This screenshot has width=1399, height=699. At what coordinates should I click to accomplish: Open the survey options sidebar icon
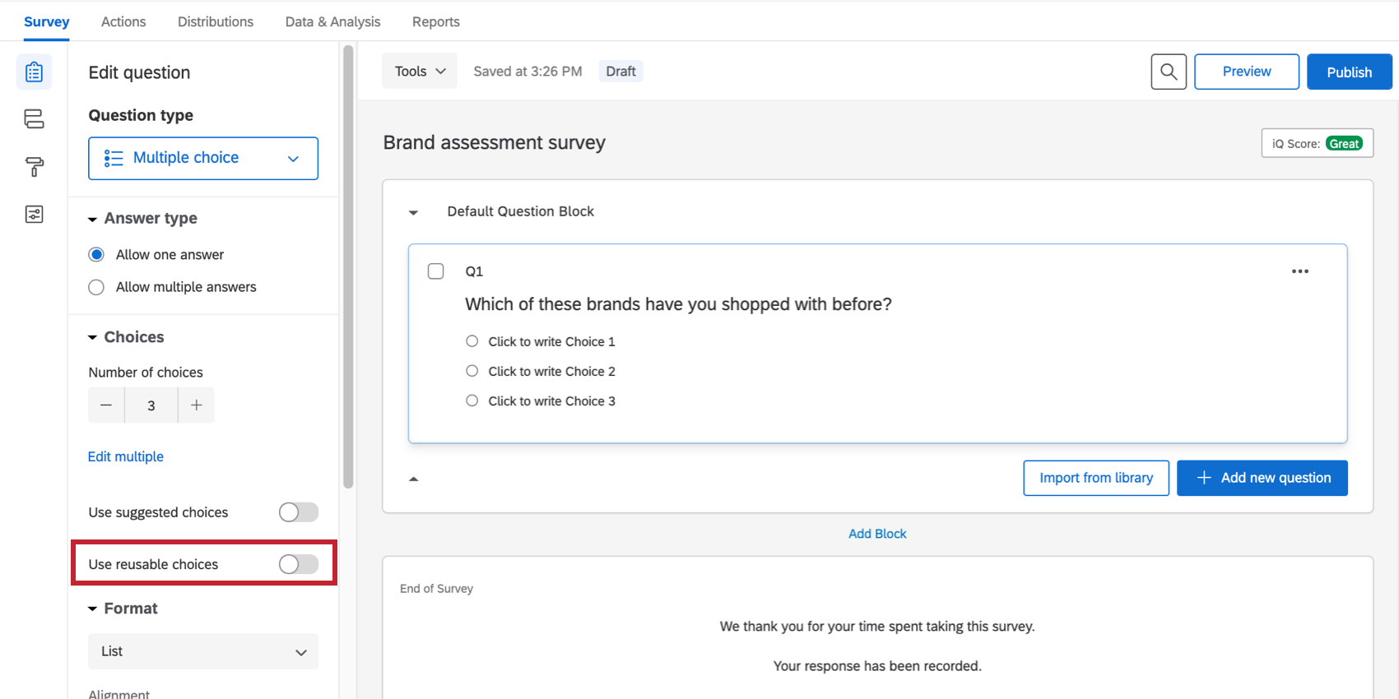(34, 215)
